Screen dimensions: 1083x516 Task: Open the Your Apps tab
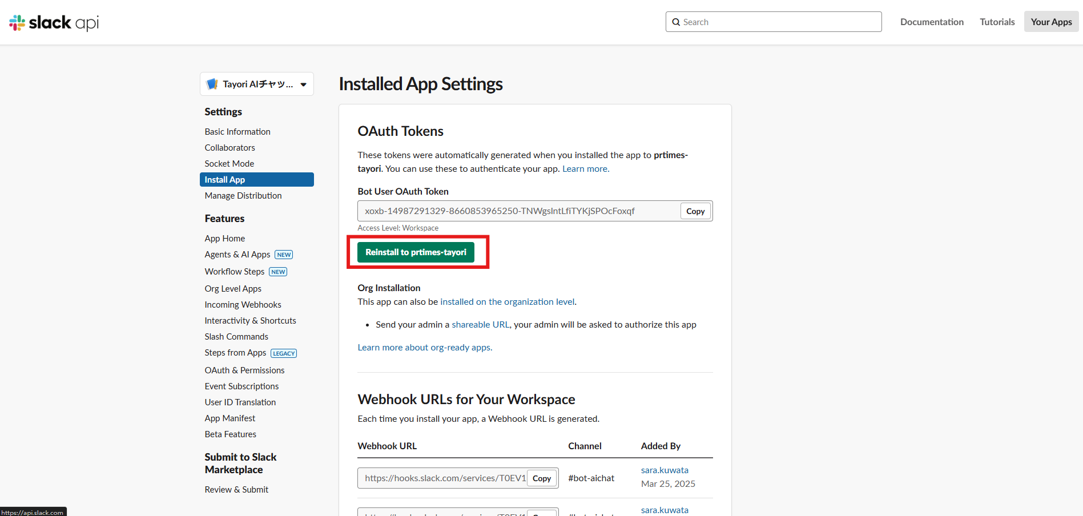[x=1050, y=22]
